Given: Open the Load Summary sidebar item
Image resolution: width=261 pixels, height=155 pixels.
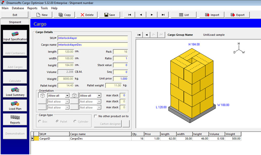Looking at the screenshot, I should pyautogui.click(x=15, y=92).
